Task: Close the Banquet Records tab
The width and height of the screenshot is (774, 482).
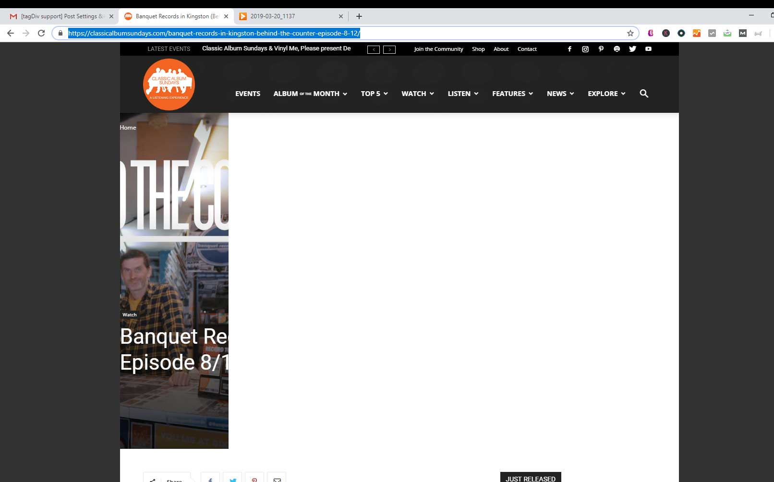Action: (x=226, y=16)
